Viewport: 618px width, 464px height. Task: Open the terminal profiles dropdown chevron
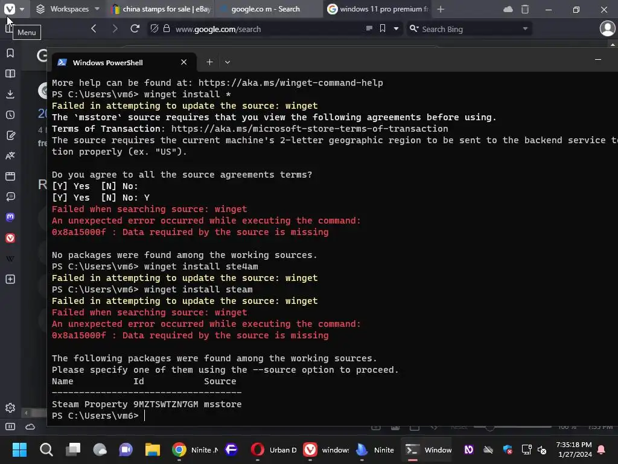coord(228,62)
